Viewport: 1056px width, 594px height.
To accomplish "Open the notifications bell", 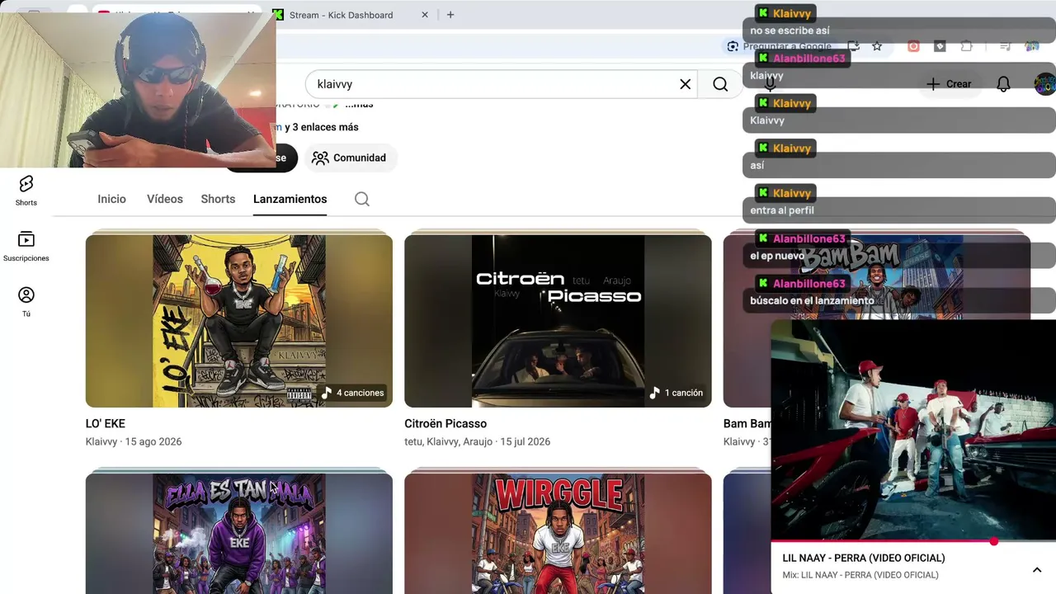I will [x=1003, y=84].
